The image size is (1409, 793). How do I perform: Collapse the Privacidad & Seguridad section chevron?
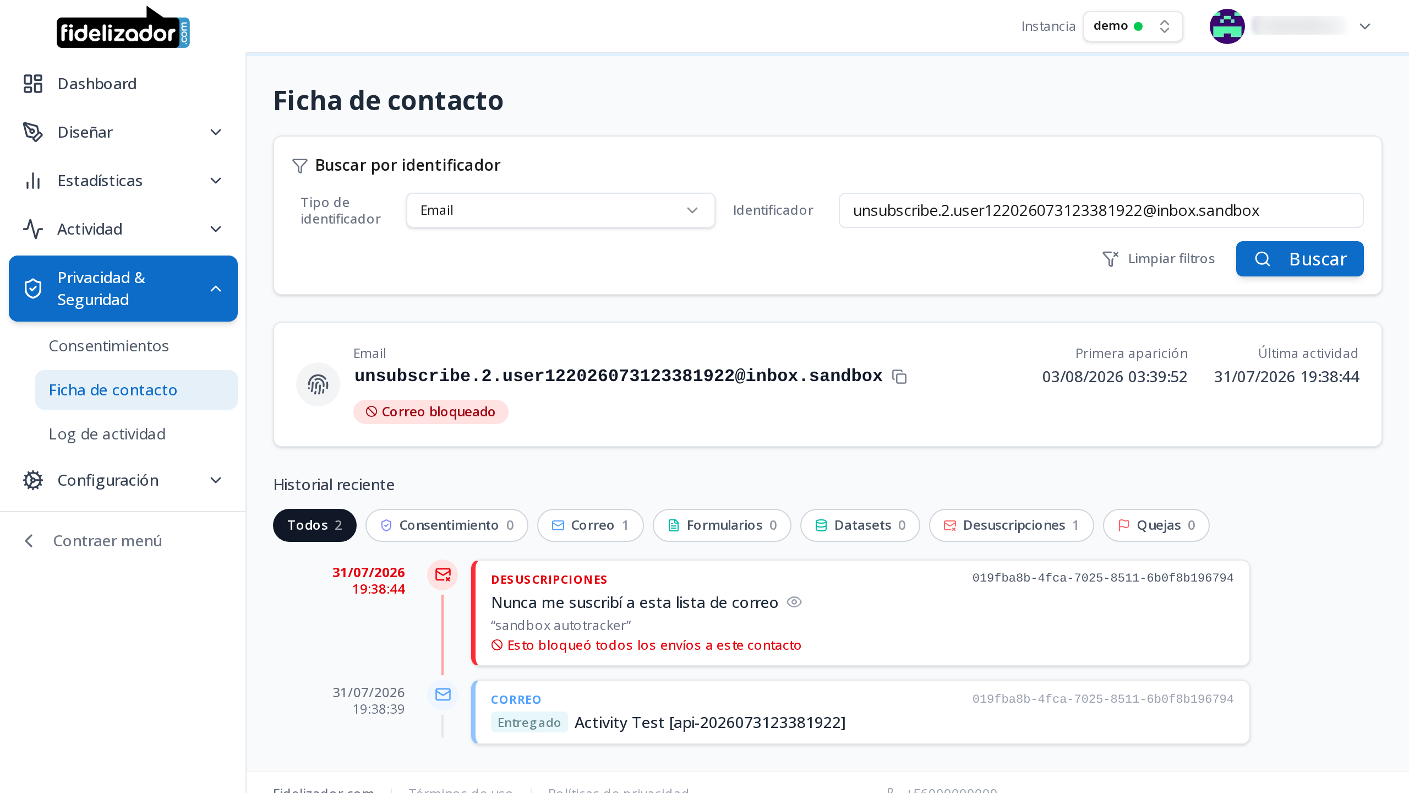[x=216, y=289]
